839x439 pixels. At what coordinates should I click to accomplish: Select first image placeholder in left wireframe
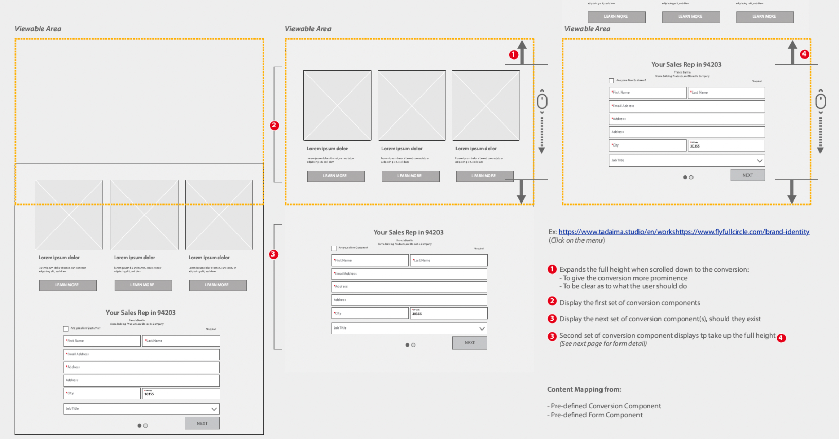coord(69,215)
